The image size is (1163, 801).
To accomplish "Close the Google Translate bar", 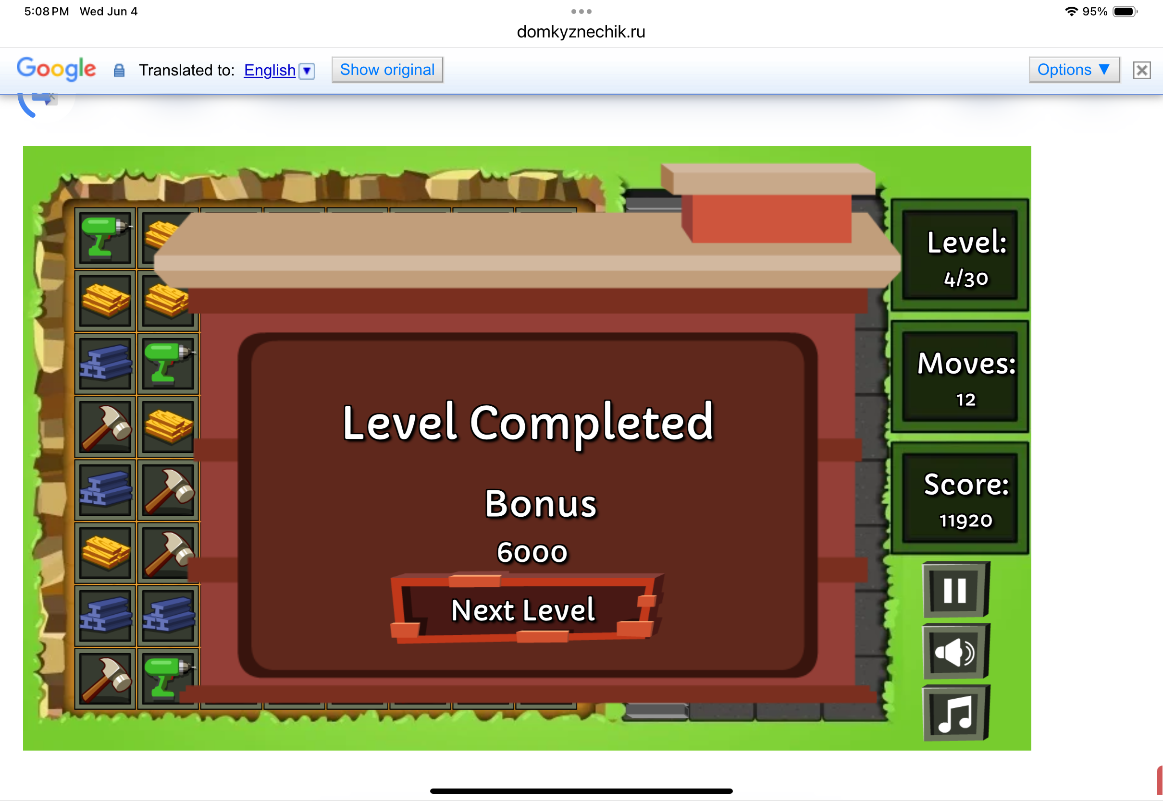I will coord(1142,70).
